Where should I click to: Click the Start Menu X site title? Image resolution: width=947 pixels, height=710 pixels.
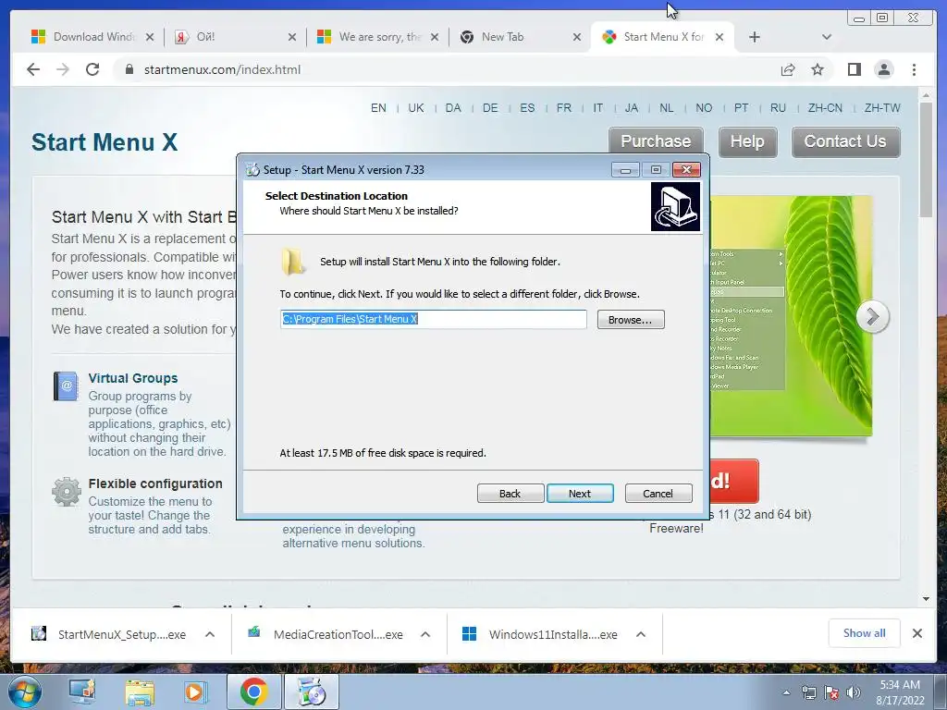105,142
